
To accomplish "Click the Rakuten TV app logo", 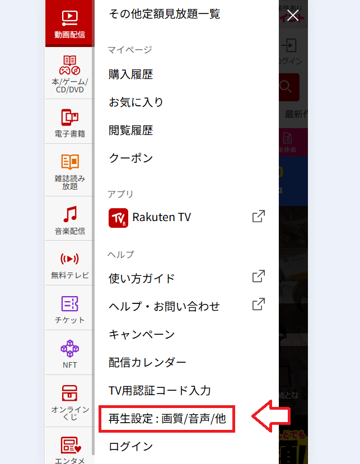I will 118,218.
